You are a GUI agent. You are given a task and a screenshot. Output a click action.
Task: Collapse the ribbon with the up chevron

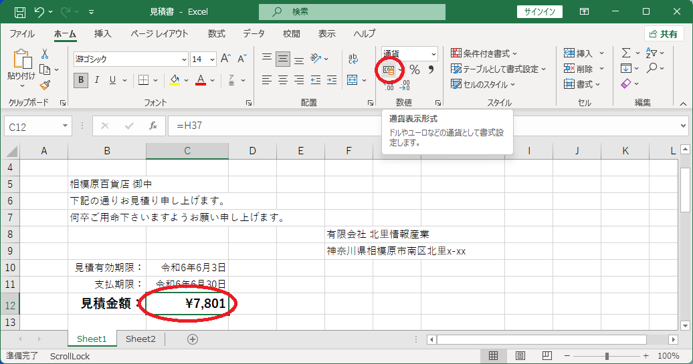pyautogui.click(x=683, y=104)
